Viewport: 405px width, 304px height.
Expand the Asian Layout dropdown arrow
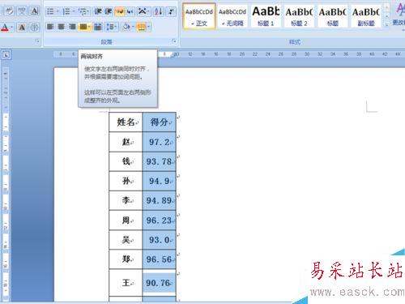[x=149, y=11]
